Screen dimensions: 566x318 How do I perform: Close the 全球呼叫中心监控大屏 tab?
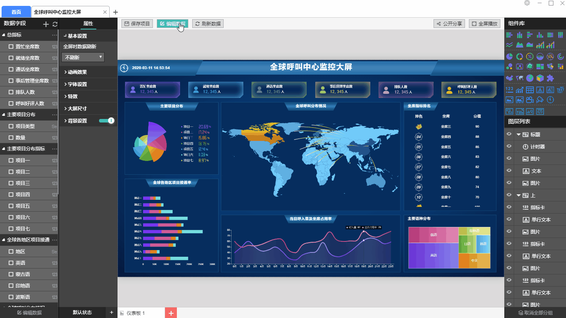pos(105,12)
